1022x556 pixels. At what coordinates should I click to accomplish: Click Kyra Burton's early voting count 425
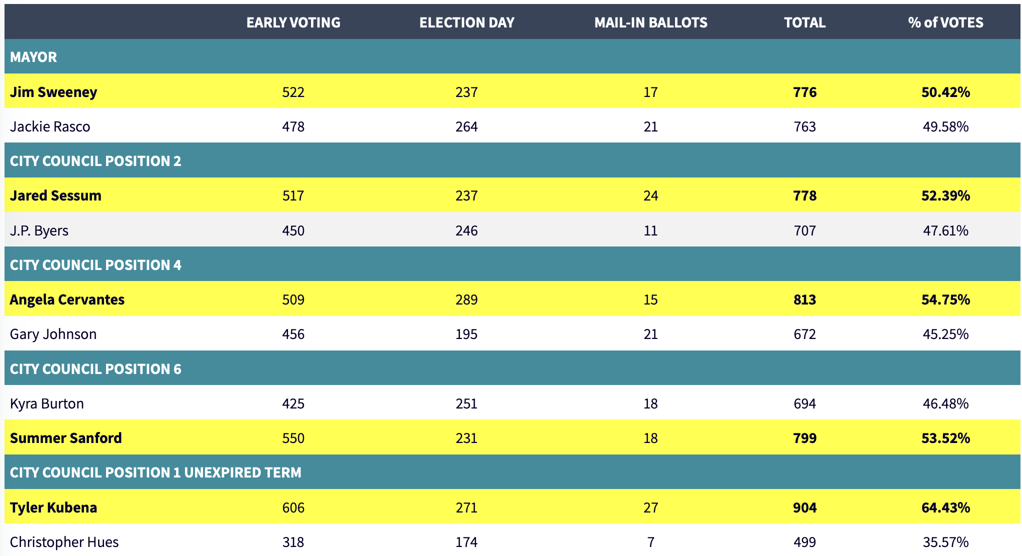[293, 403]
